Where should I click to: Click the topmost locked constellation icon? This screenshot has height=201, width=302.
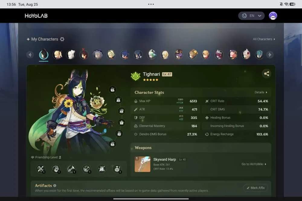tap(112, 90)
